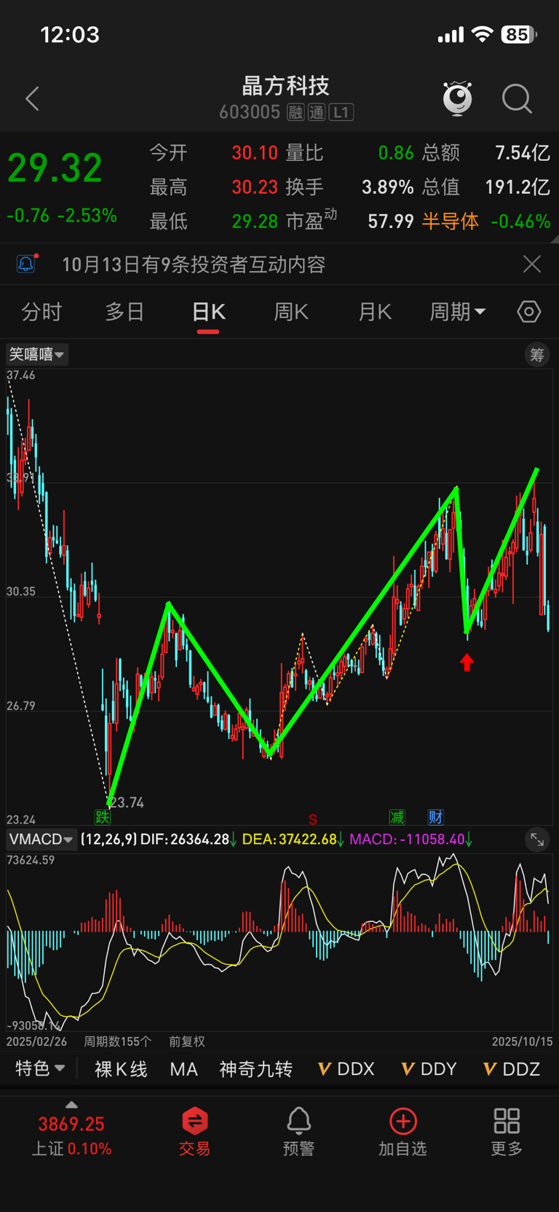Tap the stock name 晶方科技
559x1212 pixels.
pyautogui.click(x=285, y=85)
